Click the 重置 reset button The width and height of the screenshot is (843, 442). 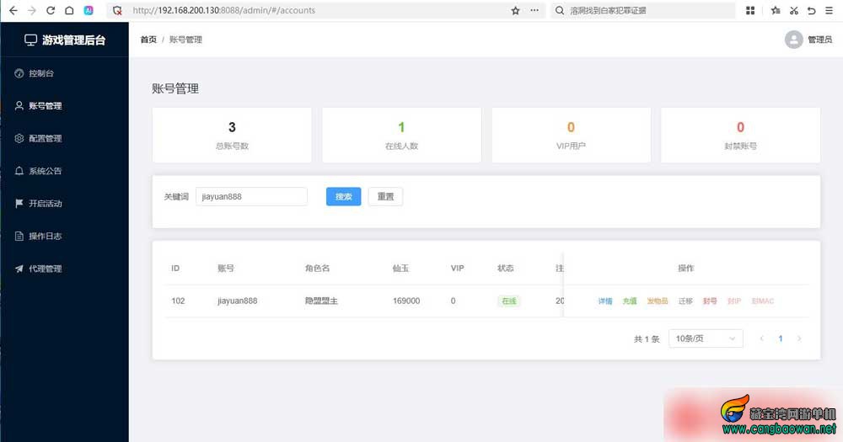[x=385, y=196]
